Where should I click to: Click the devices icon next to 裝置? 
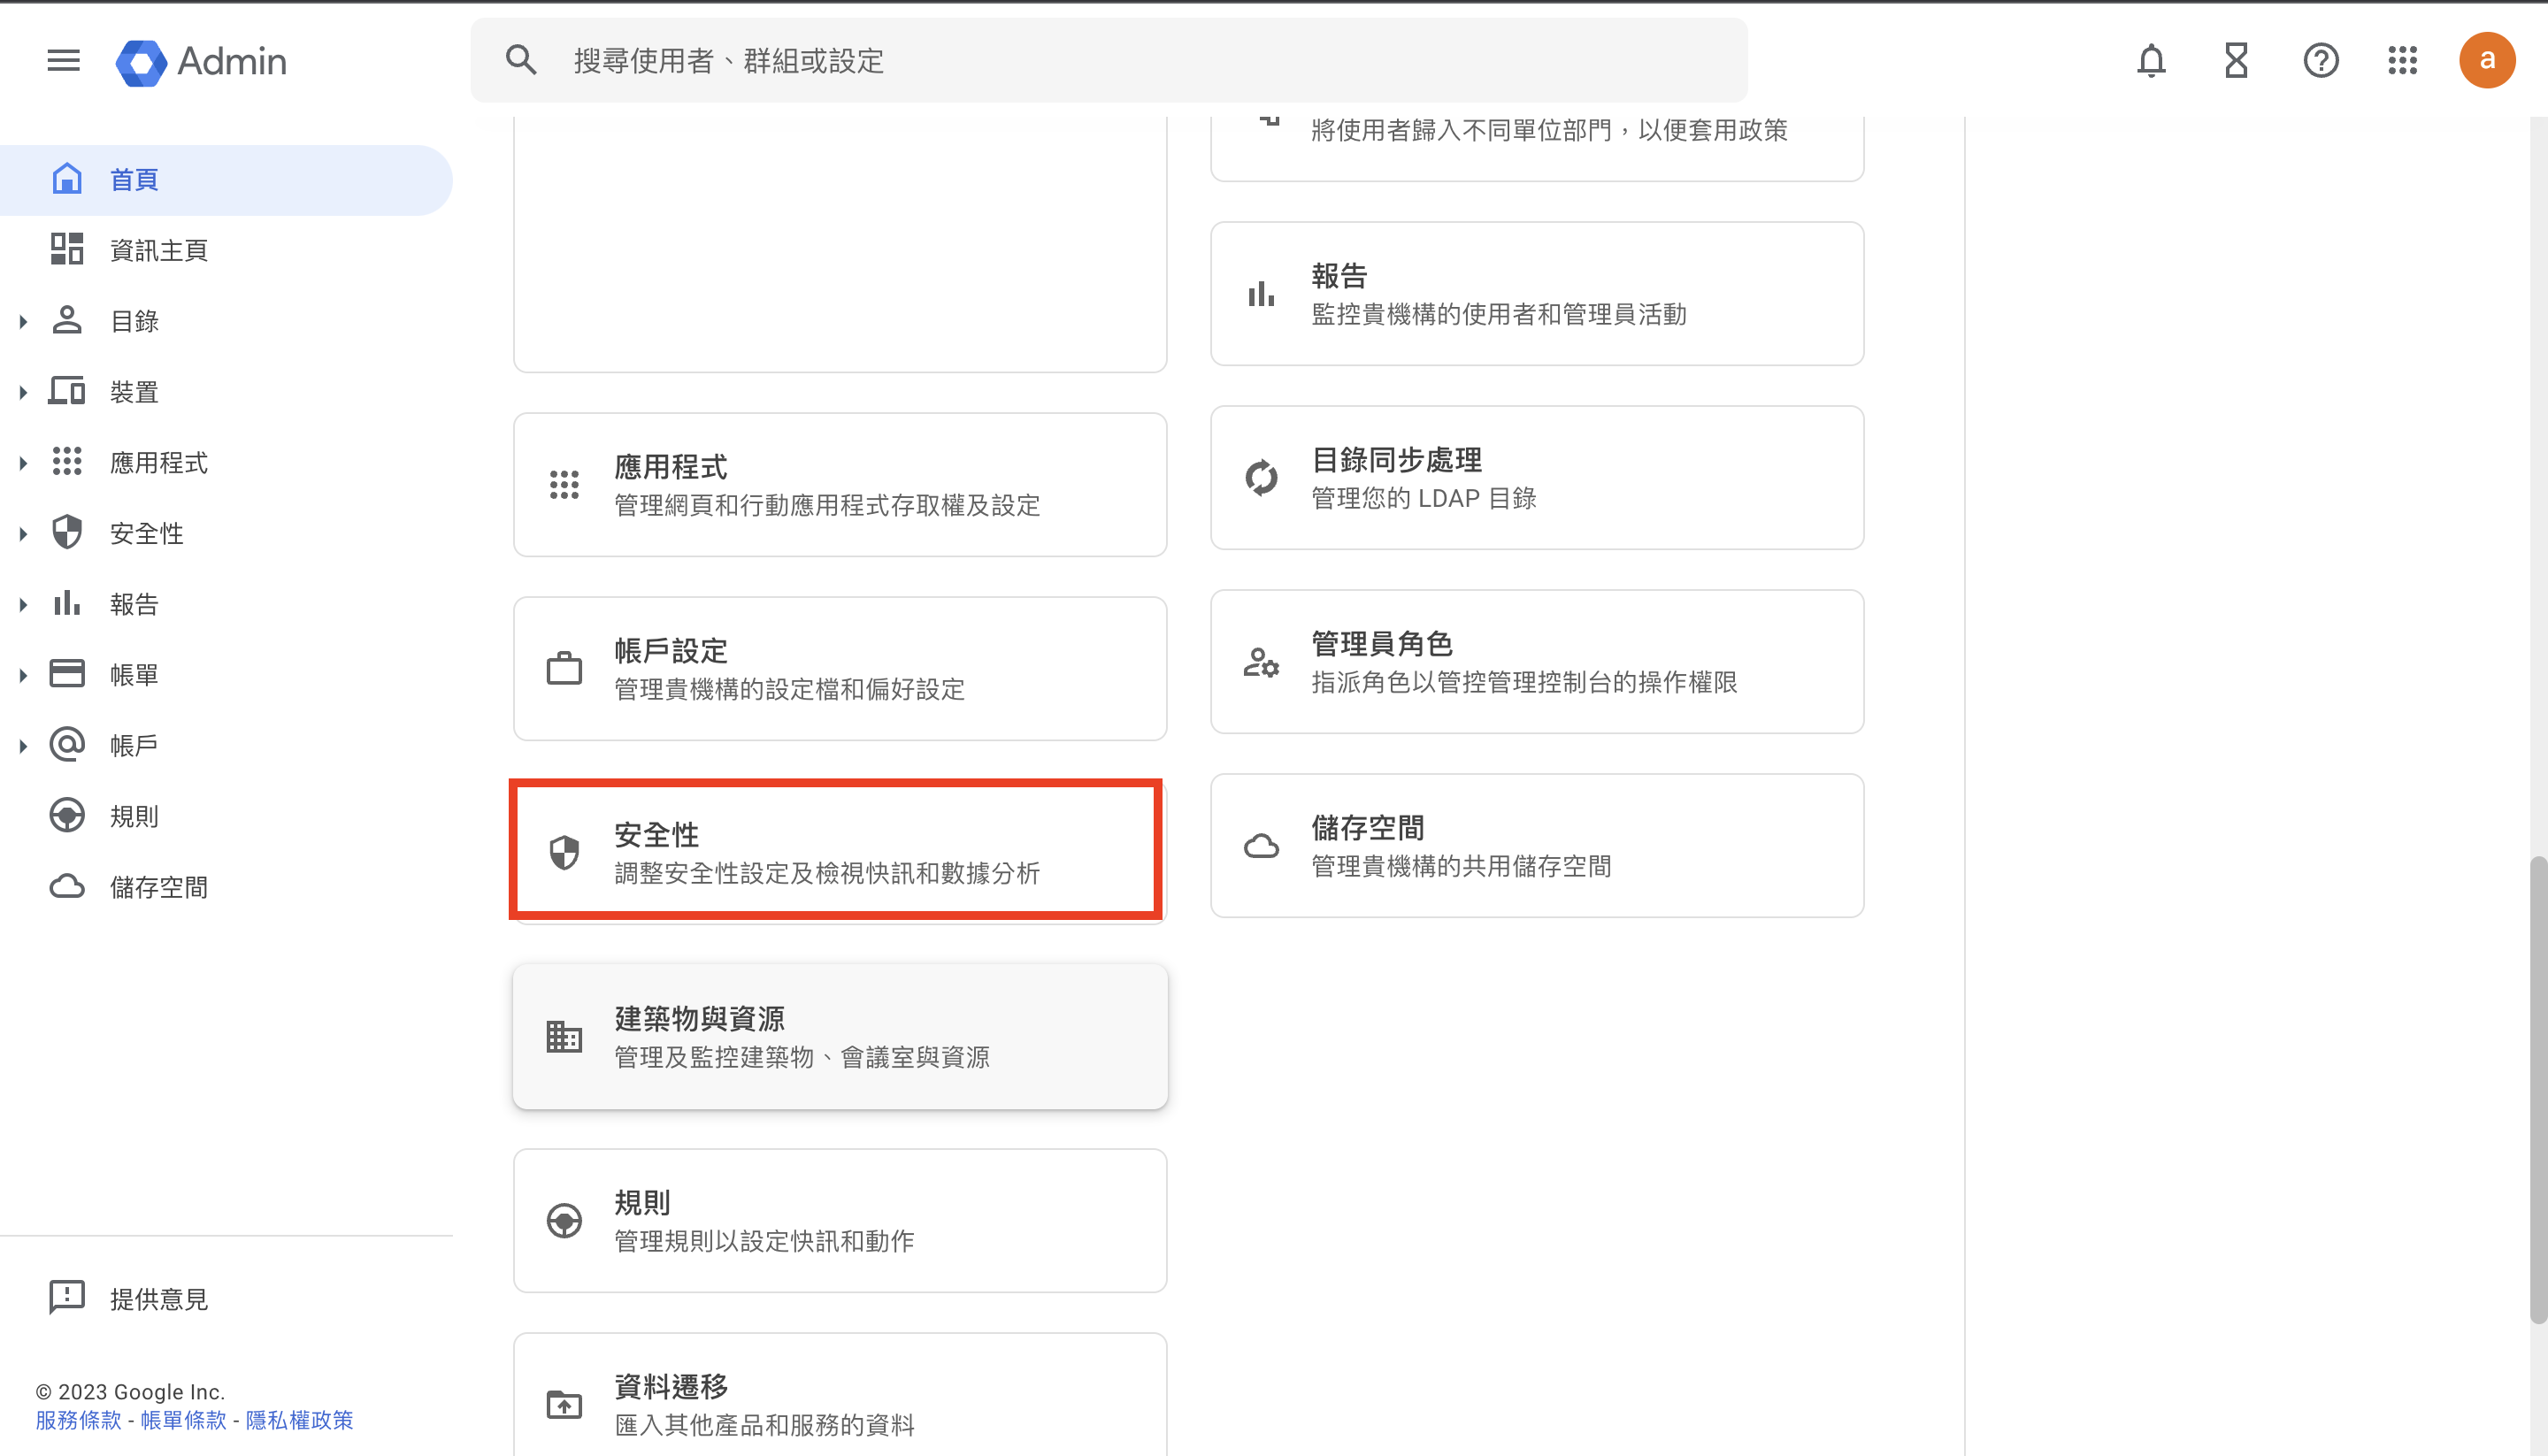click(67, 391)
